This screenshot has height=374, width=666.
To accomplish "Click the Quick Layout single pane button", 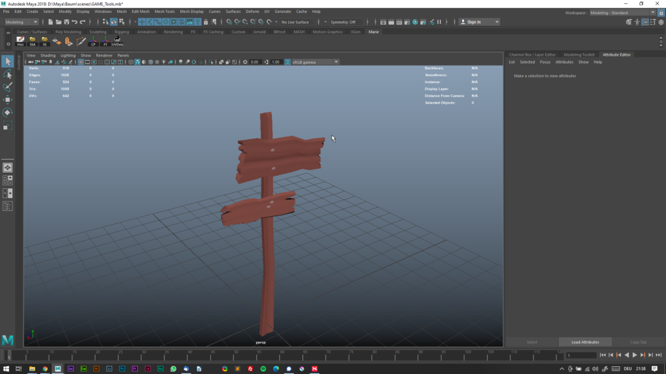I will pyautogui.click(x=8, y=168).
